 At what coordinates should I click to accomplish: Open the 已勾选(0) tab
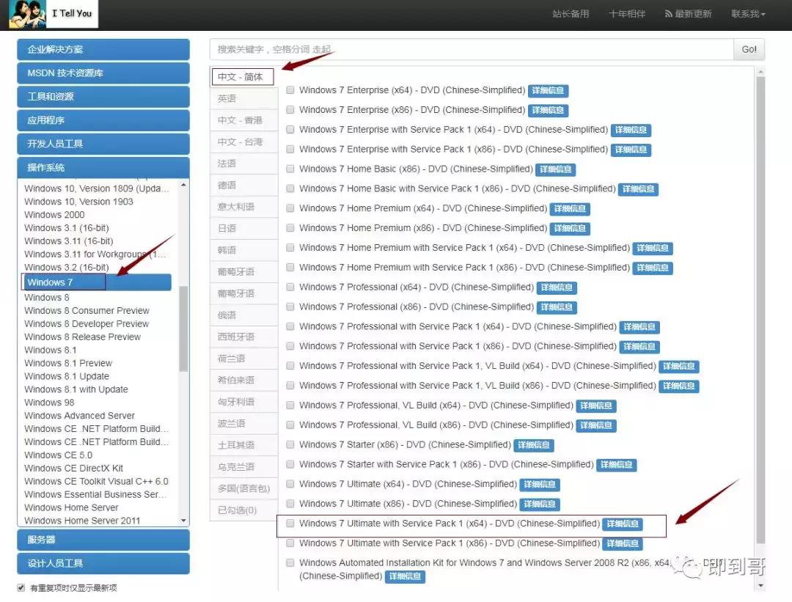pyautogui.click(x=244, y=510)
